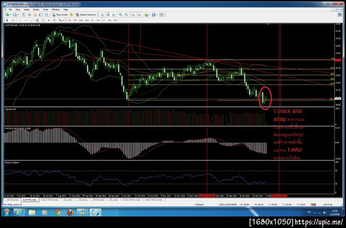Zoom out of the chart
The width and height of the screenshot is (346, 228).
pos(126,14)
